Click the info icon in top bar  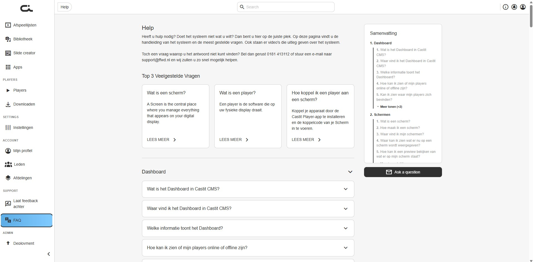505,7
